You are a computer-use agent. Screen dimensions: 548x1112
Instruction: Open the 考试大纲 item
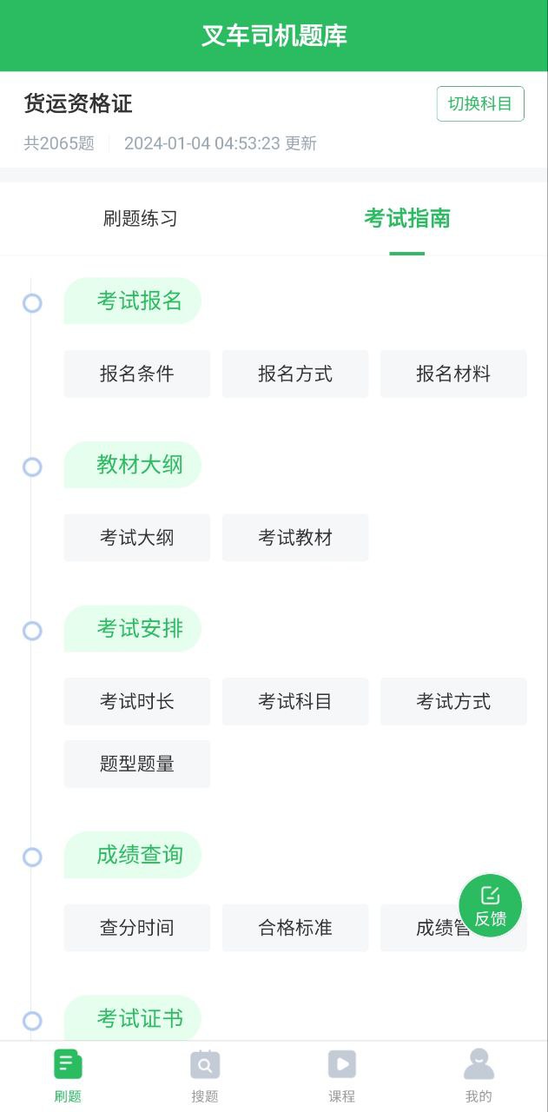pos(137,538)
